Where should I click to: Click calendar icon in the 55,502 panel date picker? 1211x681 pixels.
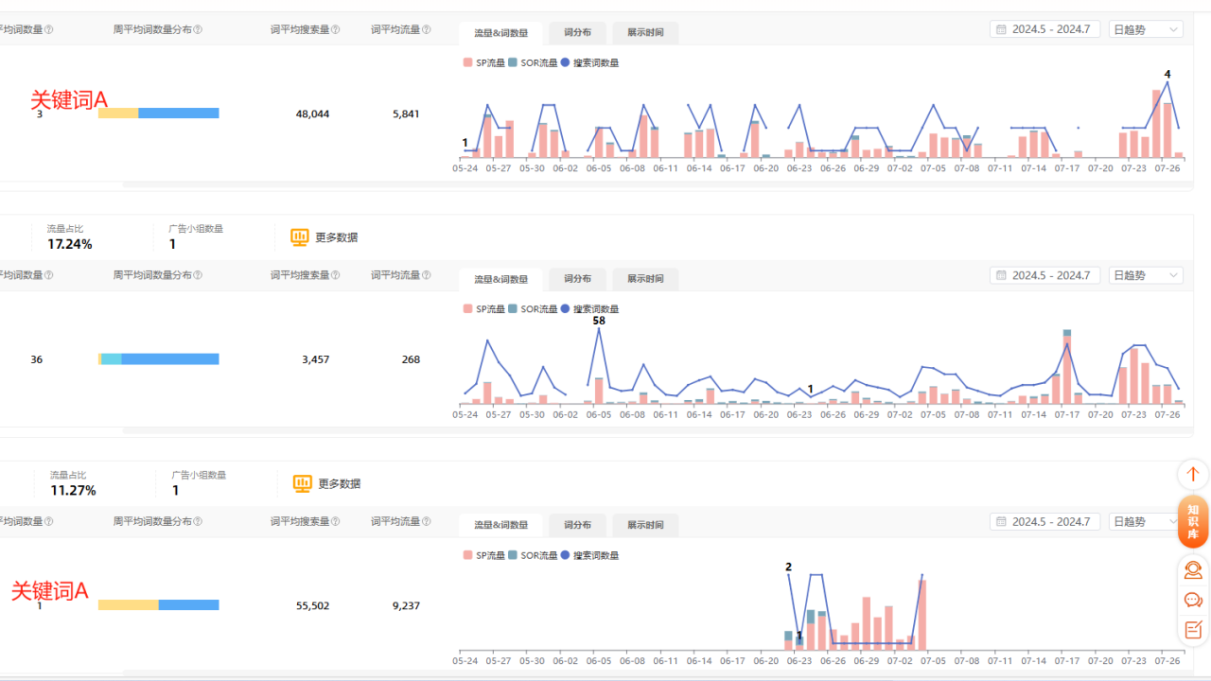tap(1001, 521)
